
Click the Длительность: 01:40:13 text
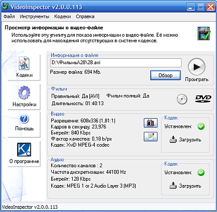point(78,104)
